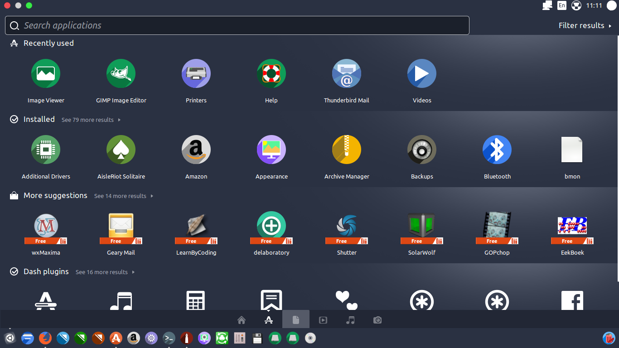Expand See 79 more results
Screen dimensions: 619x348
pos(91,120)
